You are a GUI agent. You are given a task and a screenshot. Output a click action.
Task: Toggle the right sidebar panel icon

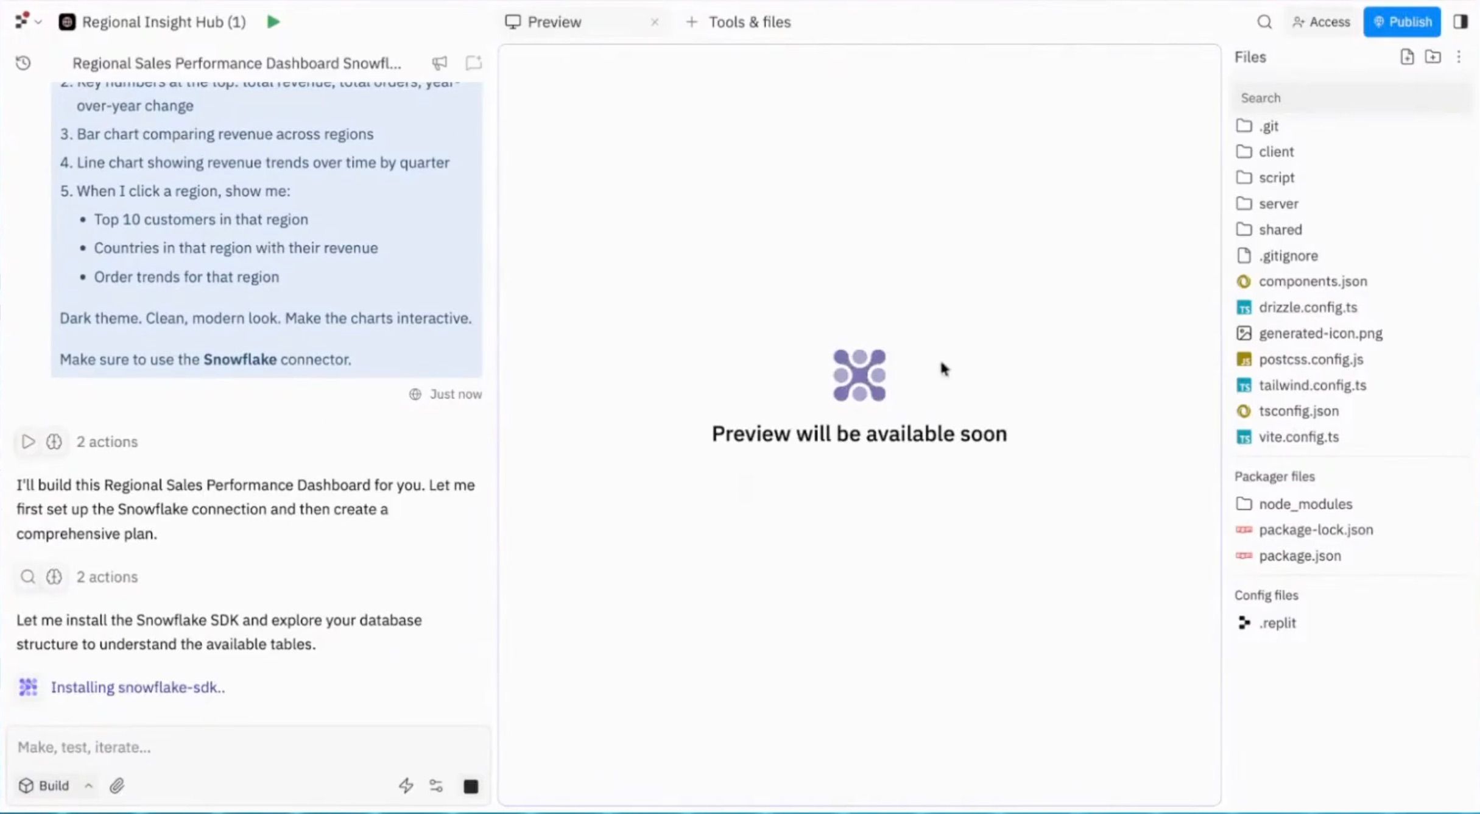click(x=1461, y=22)
